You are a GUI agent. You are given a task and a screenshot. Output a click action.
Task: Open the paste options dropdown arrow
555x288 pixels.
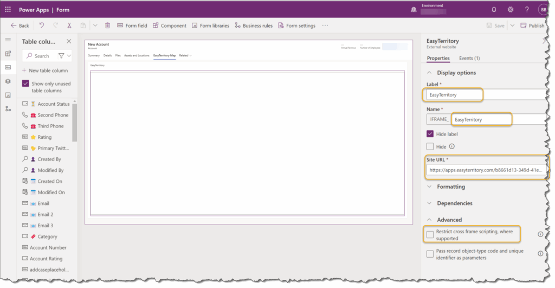[95, 25]
